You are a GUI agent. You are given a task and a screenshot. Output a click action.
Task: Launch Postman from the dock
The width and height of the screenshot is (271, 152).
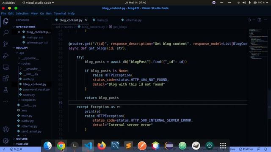click(x=142, y=146)
